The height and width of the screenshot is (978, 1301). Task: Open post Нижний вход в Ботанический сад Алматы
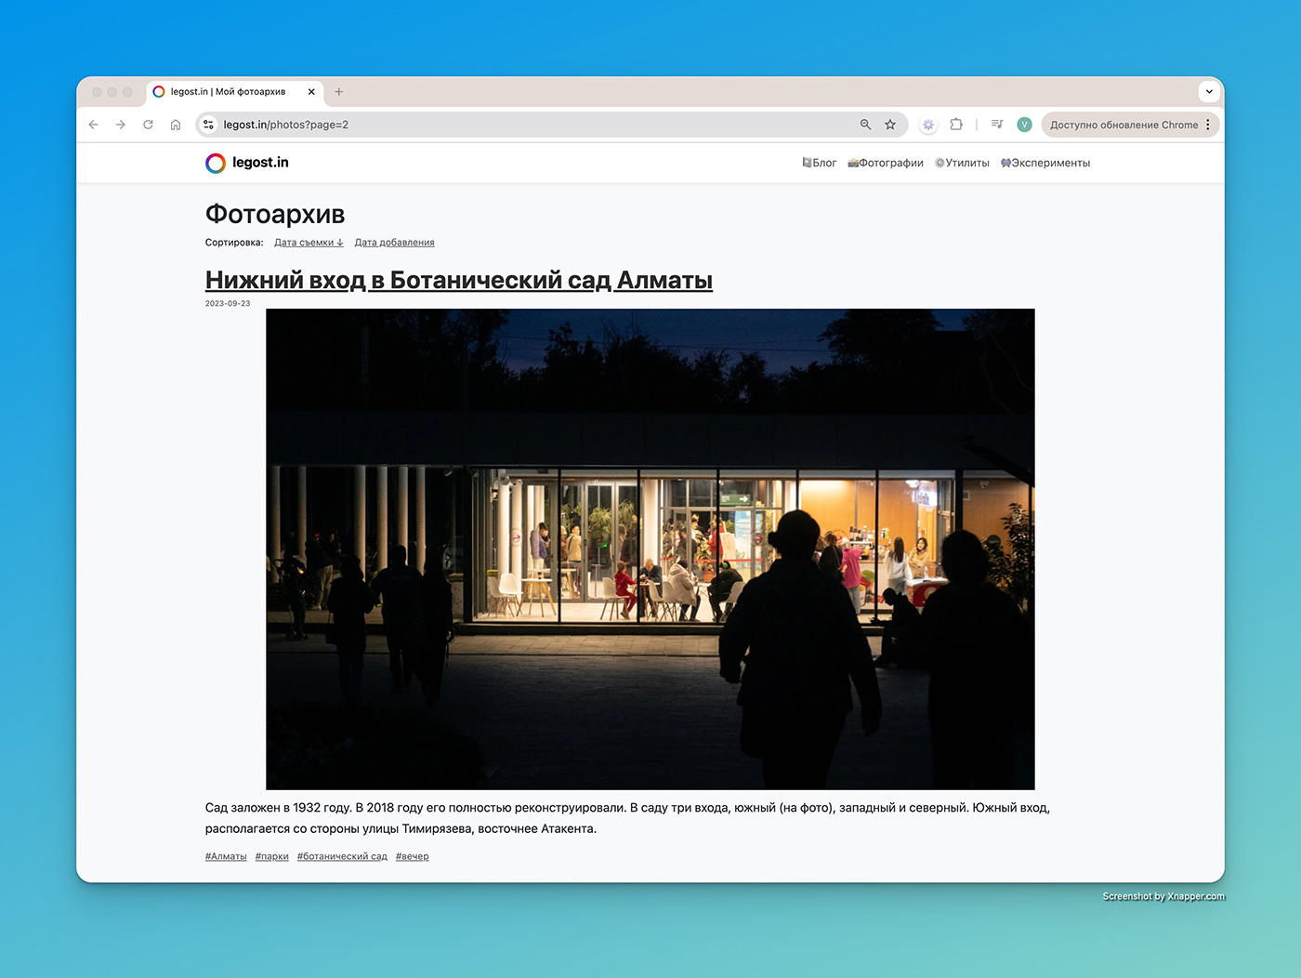pos(459,280)
